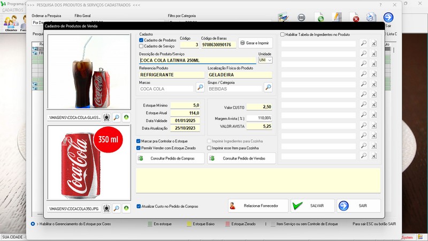Click Consultar Pedido de Vendas button

tap(241, 159)
